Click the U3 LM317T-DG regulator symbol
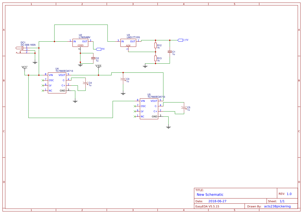This screenshot has height=214, width=303. click(x=128, y=43)
